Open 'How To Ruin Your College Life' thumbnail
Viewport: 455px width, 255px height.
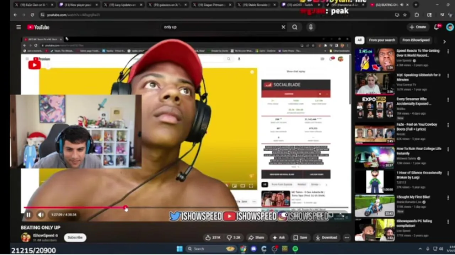point(374,157)
